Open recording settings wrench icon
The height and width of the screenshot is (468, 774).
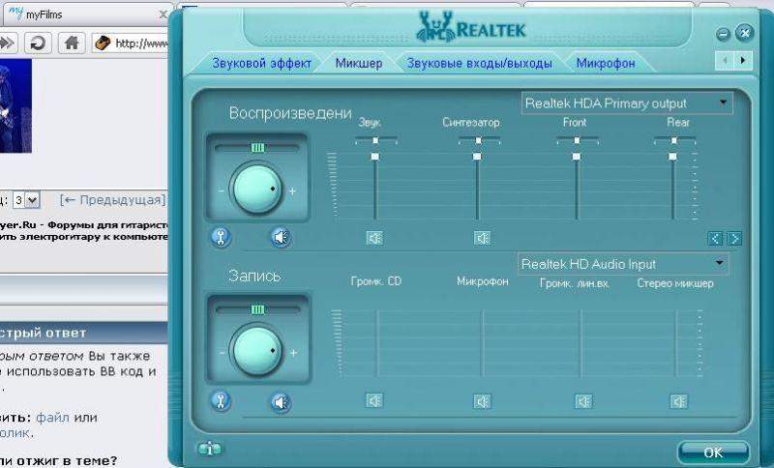click(221, 401)
